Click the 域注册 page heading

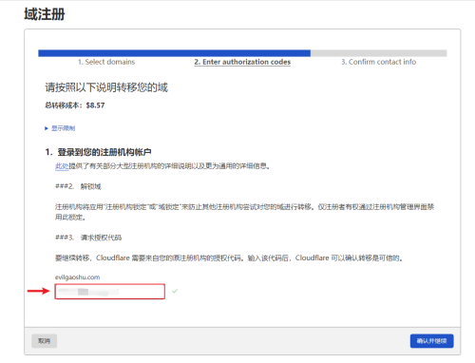pos(45,14)
